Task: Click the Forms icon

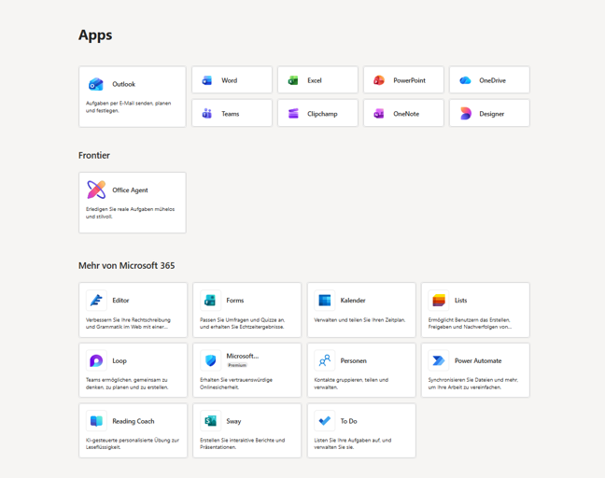Action: (210, 300)
